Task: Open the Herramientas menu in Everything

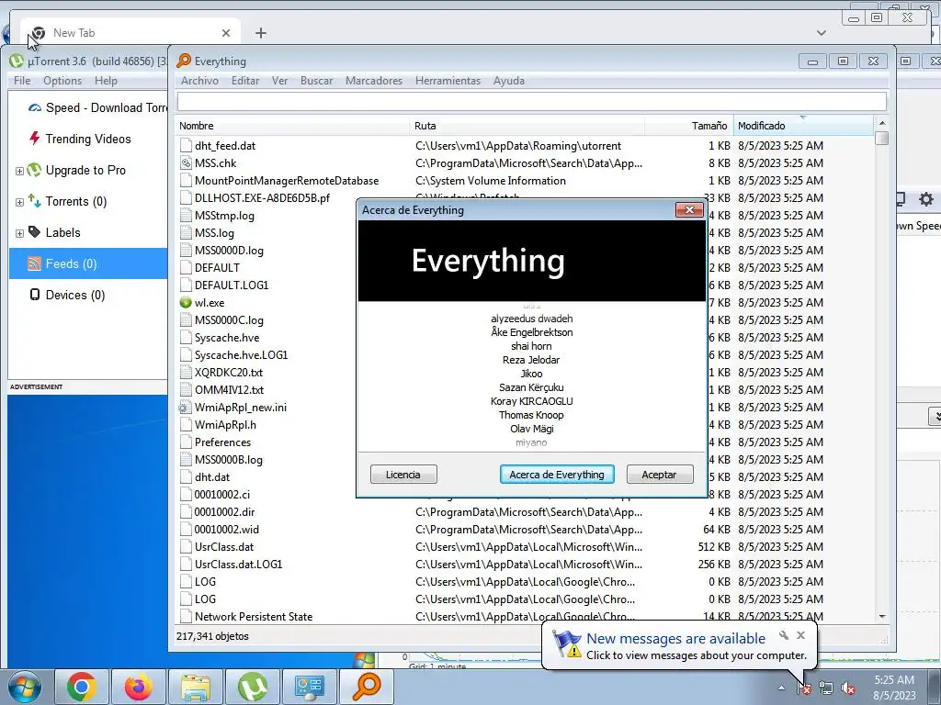Action: click(448, 81)
